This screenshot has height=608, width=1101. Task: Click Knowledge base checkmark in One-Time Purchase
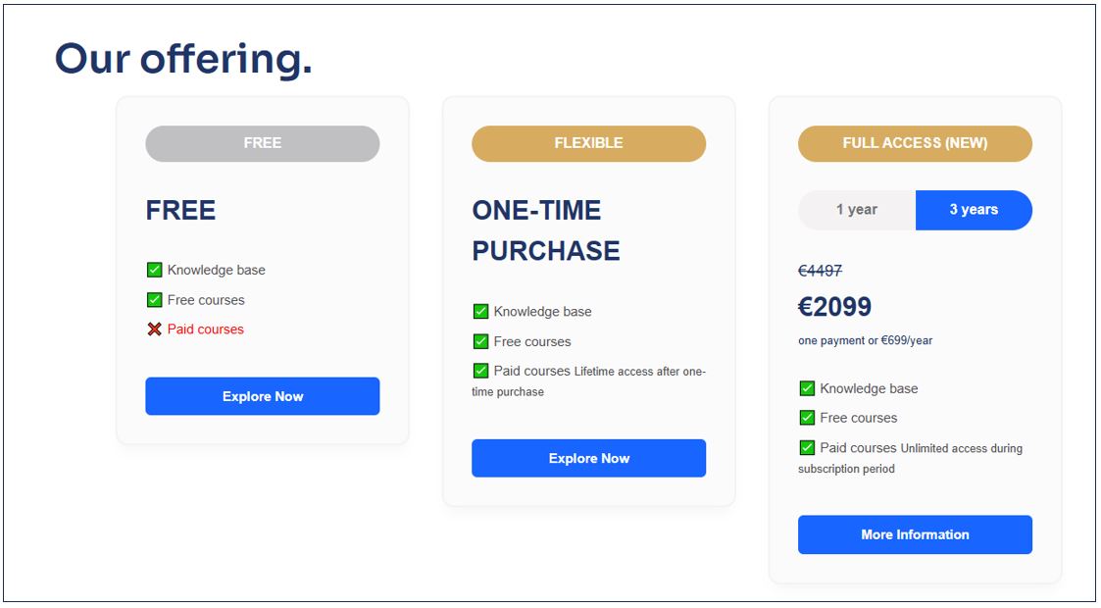coord(480,312)
